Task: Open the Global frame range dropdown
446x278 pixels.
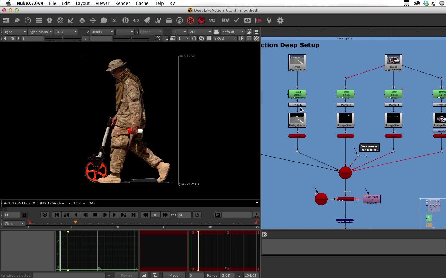Action: pyautogui.click(x=14, y=223)
